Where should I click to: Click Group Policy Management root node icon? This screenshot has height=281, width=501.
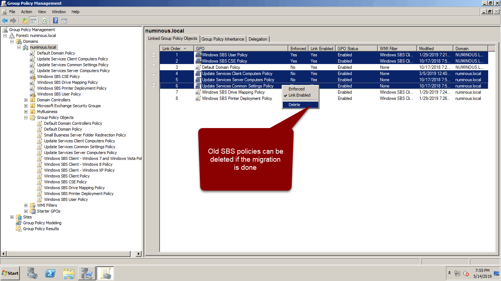tap(5, 30)
